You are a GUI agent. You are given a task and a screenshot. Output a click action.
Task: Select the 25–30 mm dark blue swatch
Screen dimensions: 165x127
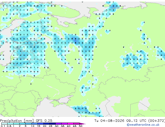(52, 124)
